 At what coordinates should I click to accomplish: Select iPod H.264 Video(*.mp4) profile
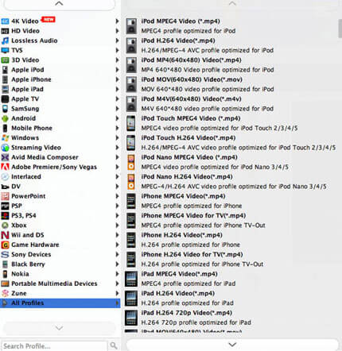[231, 45]
